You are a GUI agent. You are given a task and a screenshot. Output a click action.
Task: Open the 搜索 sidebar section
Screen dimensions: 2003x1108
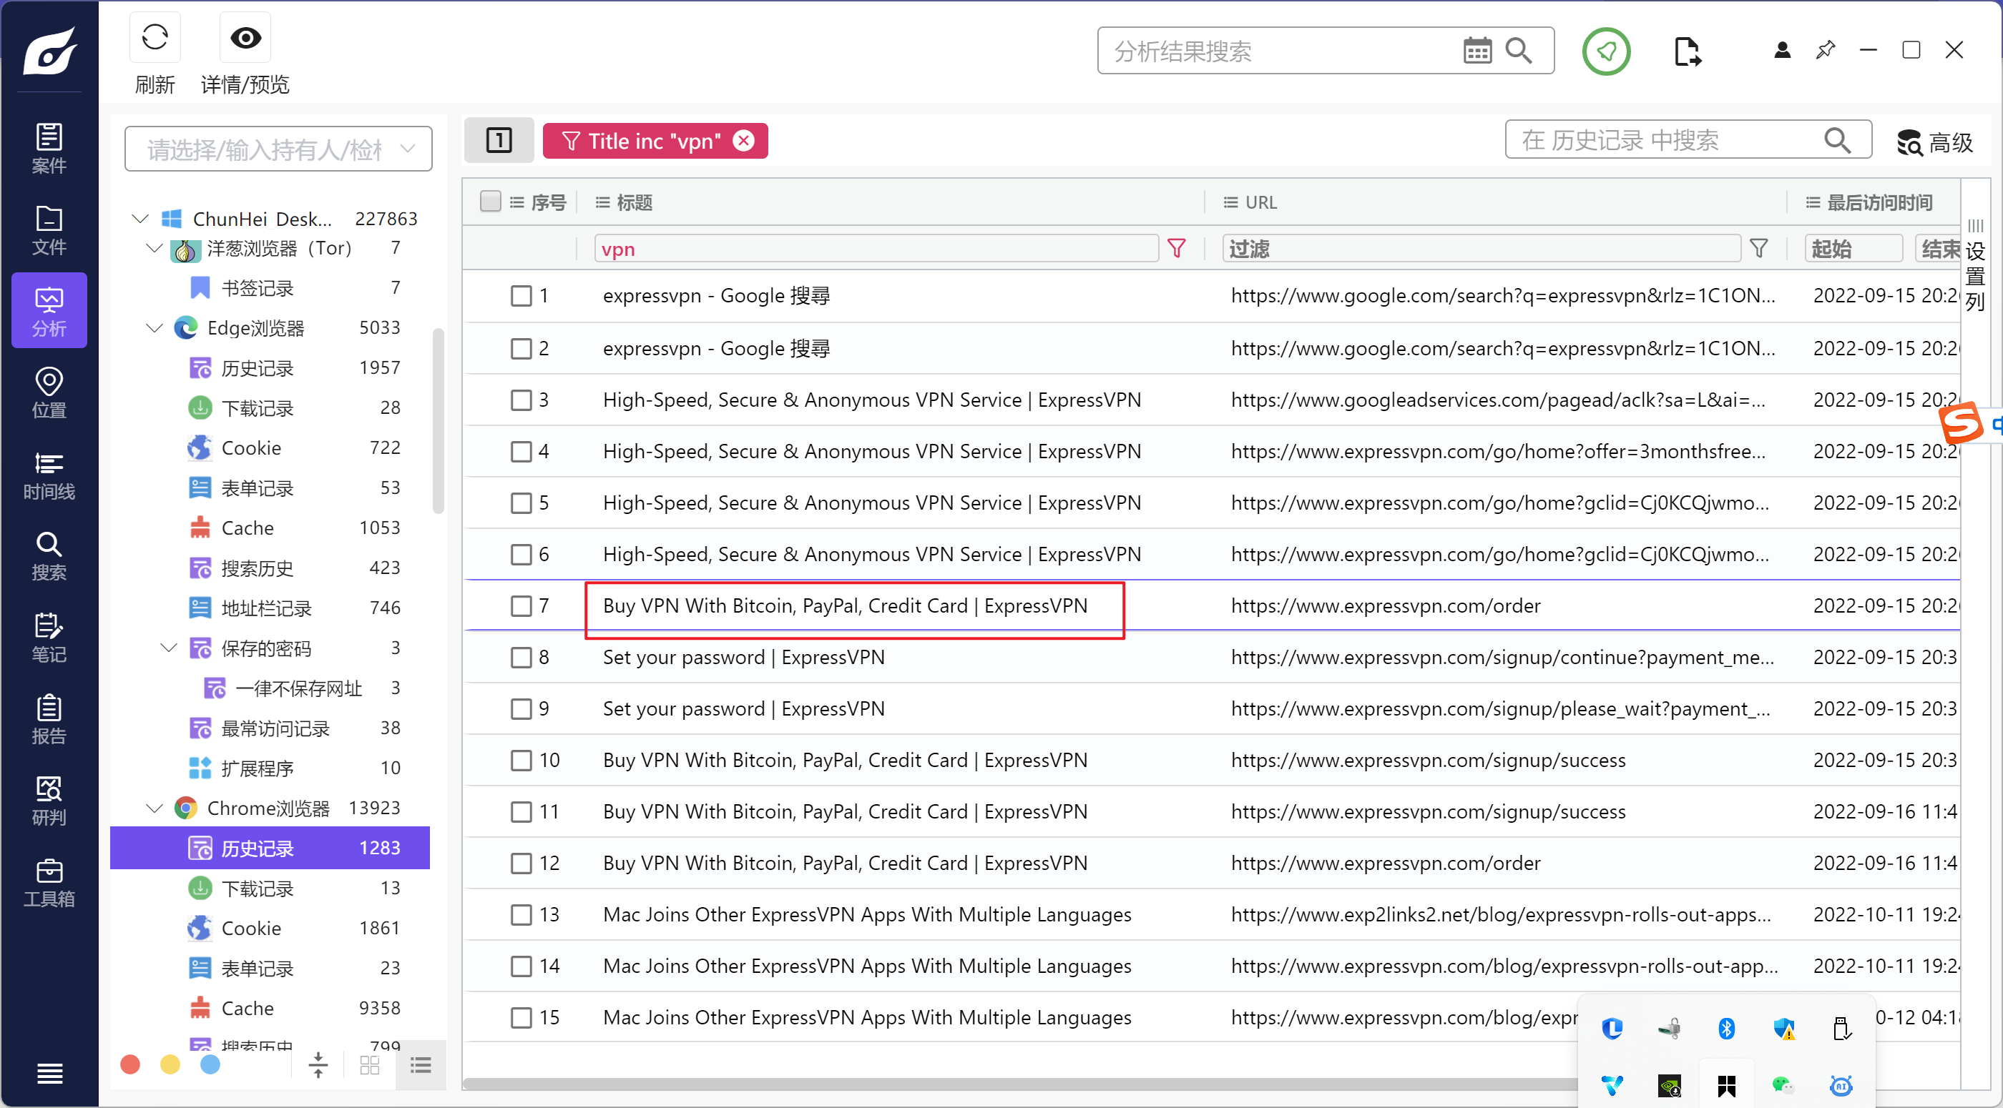[x=49, y=555]
